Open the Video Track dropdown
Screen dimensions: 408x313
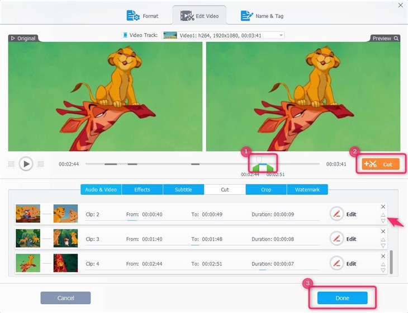(x=223, y=35)
